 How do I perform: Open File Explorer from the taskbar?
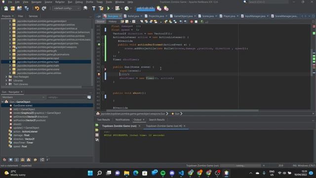point(126,173)
